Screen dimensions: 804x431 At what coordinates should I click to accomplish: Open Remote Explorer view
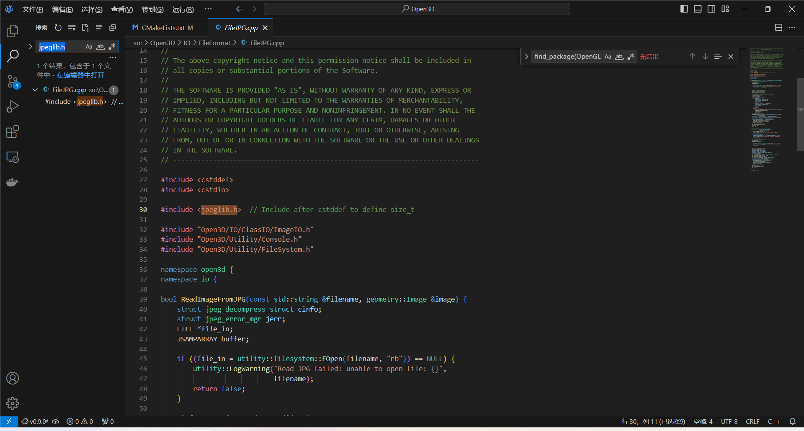click(13, 157)
